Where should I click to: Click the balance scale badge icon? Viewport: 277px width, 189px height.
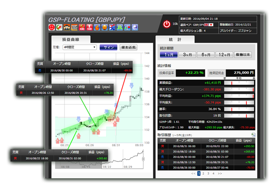coord(127,27)
